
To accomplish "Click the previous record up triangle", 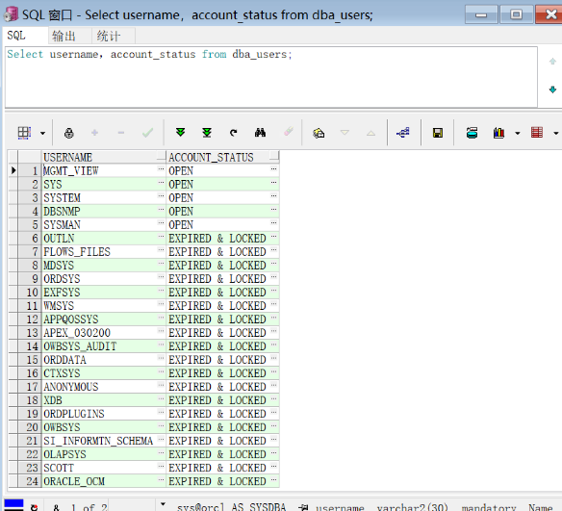I will (370, 134).
